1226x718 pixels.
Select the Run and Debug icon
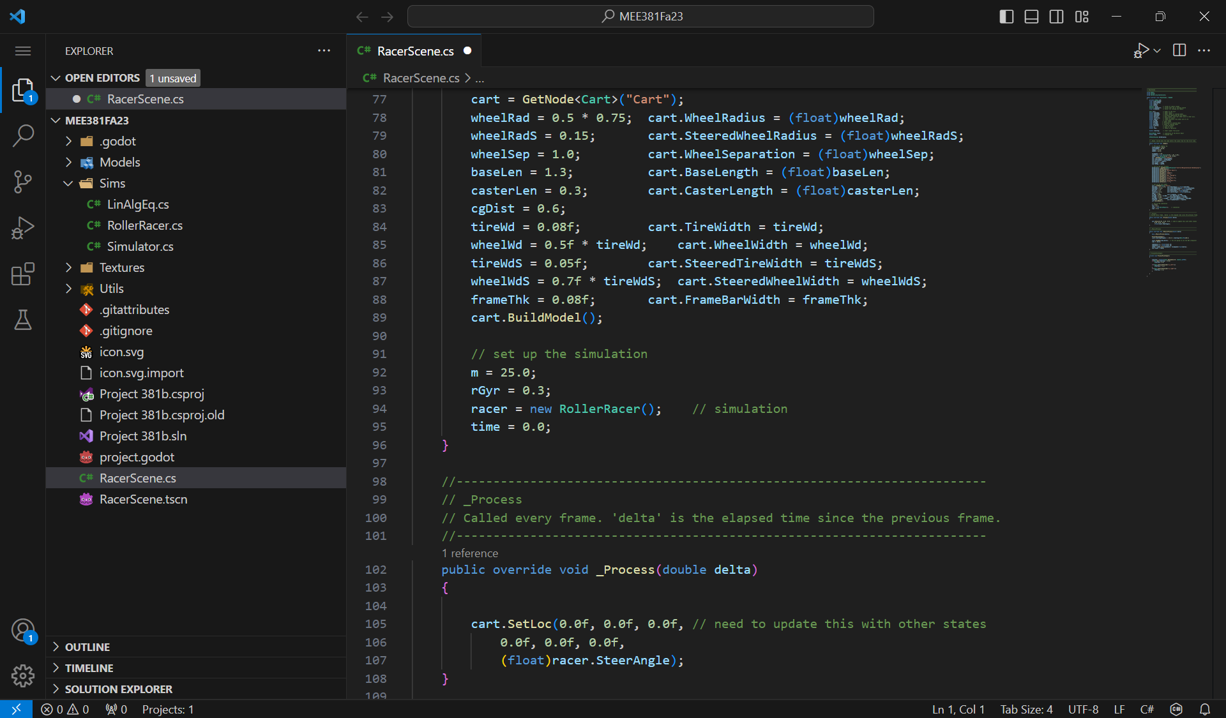pyautogui.click(x=23, y=228)
